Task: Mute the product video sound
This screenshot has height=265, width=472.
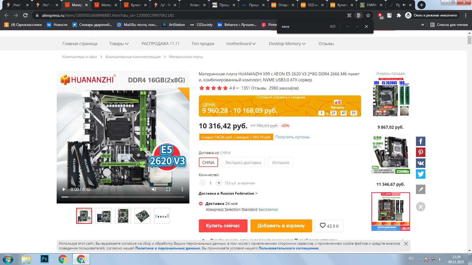Action: (154, 189)
